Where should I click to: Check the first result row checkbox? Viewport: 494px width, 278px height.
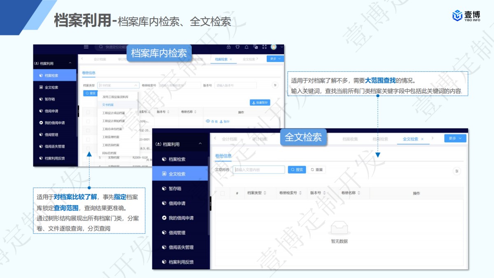pyautogui.click(x=89, y=121)
